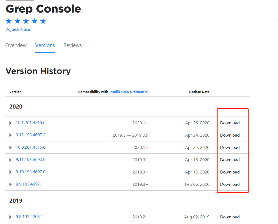Viewport: 278px width, 224px height.
Task: Click the Feb 06, 2020 date cell
Action: point(197,184)
